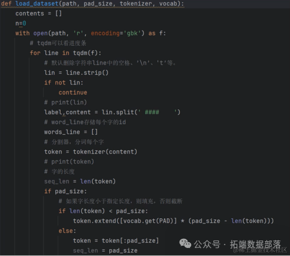Click the 'def load_dataset' function definition line
This screenshot has width=290, height=256.
point(93,4)
